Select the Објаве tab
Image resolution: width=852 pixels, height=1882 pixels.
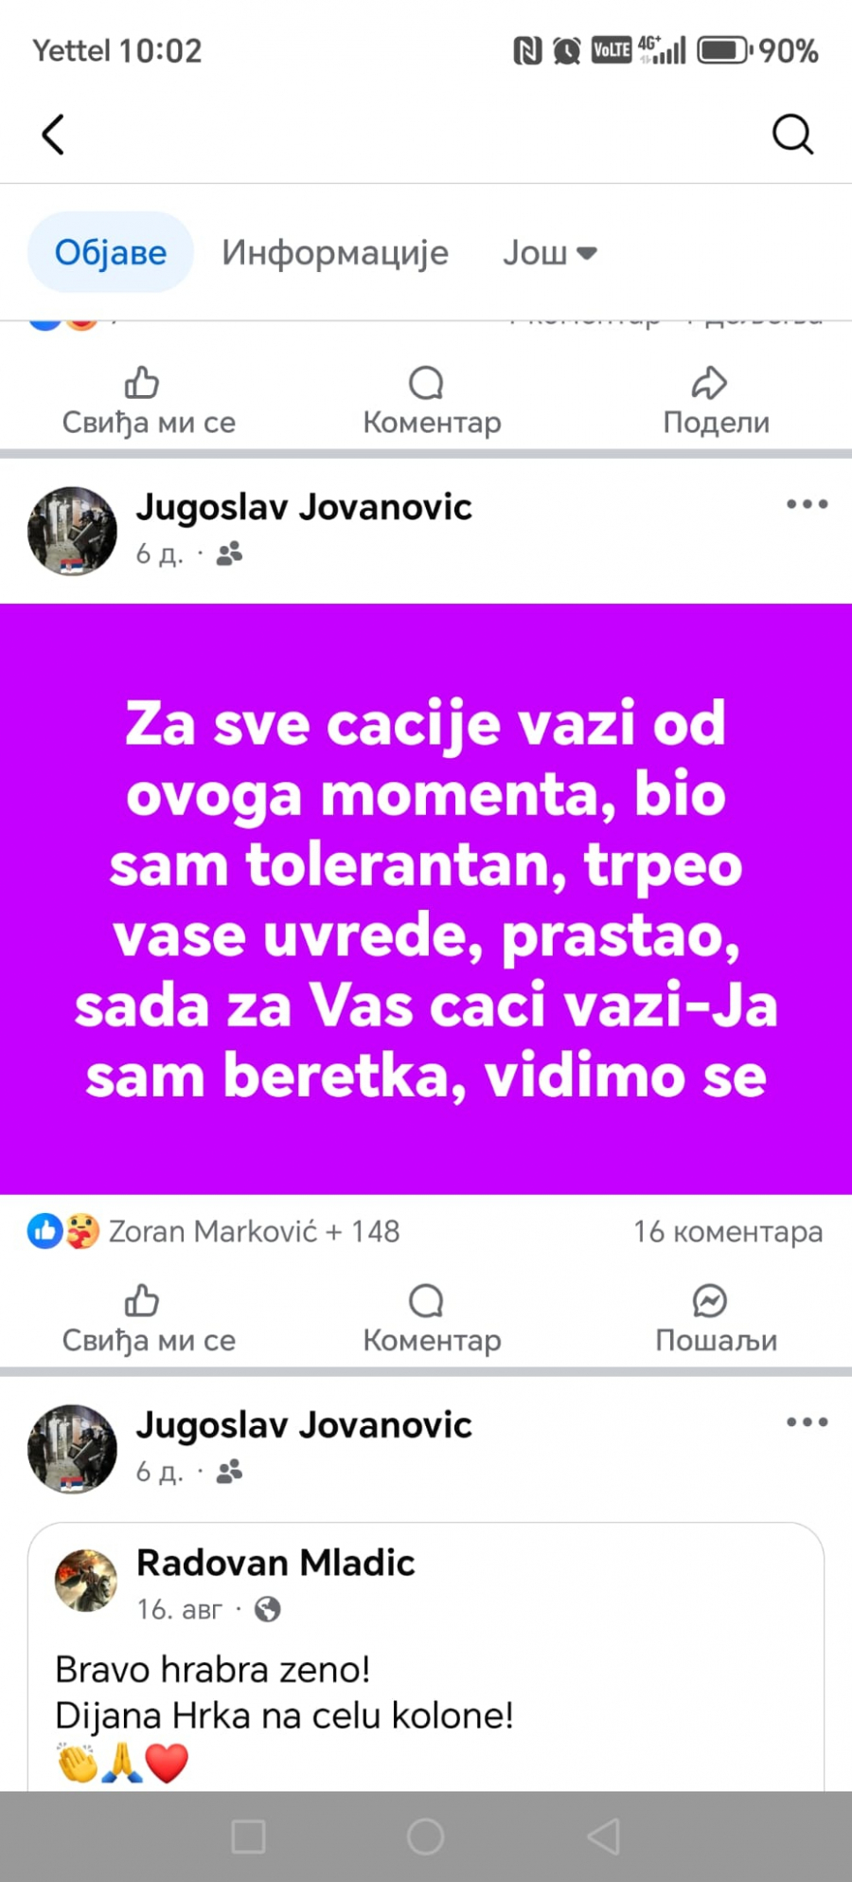click(x=111, y=252)
